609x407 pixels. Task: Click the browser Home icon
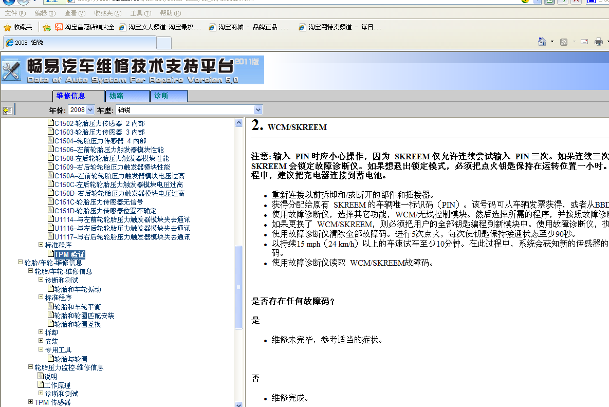[x=542, y=42]
